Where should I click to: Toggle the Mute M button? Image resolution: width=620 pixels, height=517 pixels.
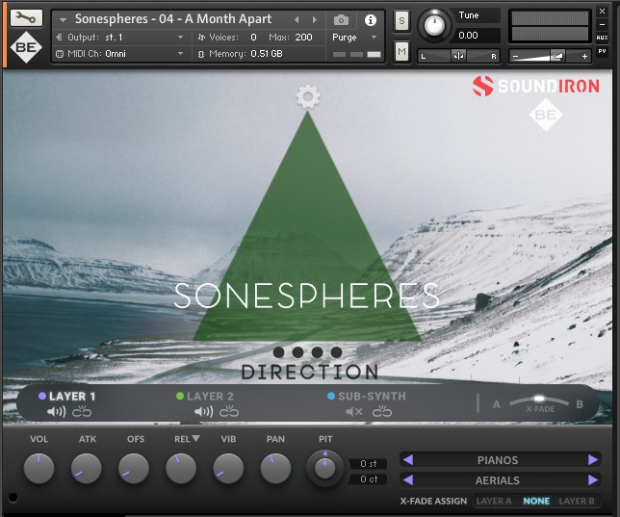[401, 51]
